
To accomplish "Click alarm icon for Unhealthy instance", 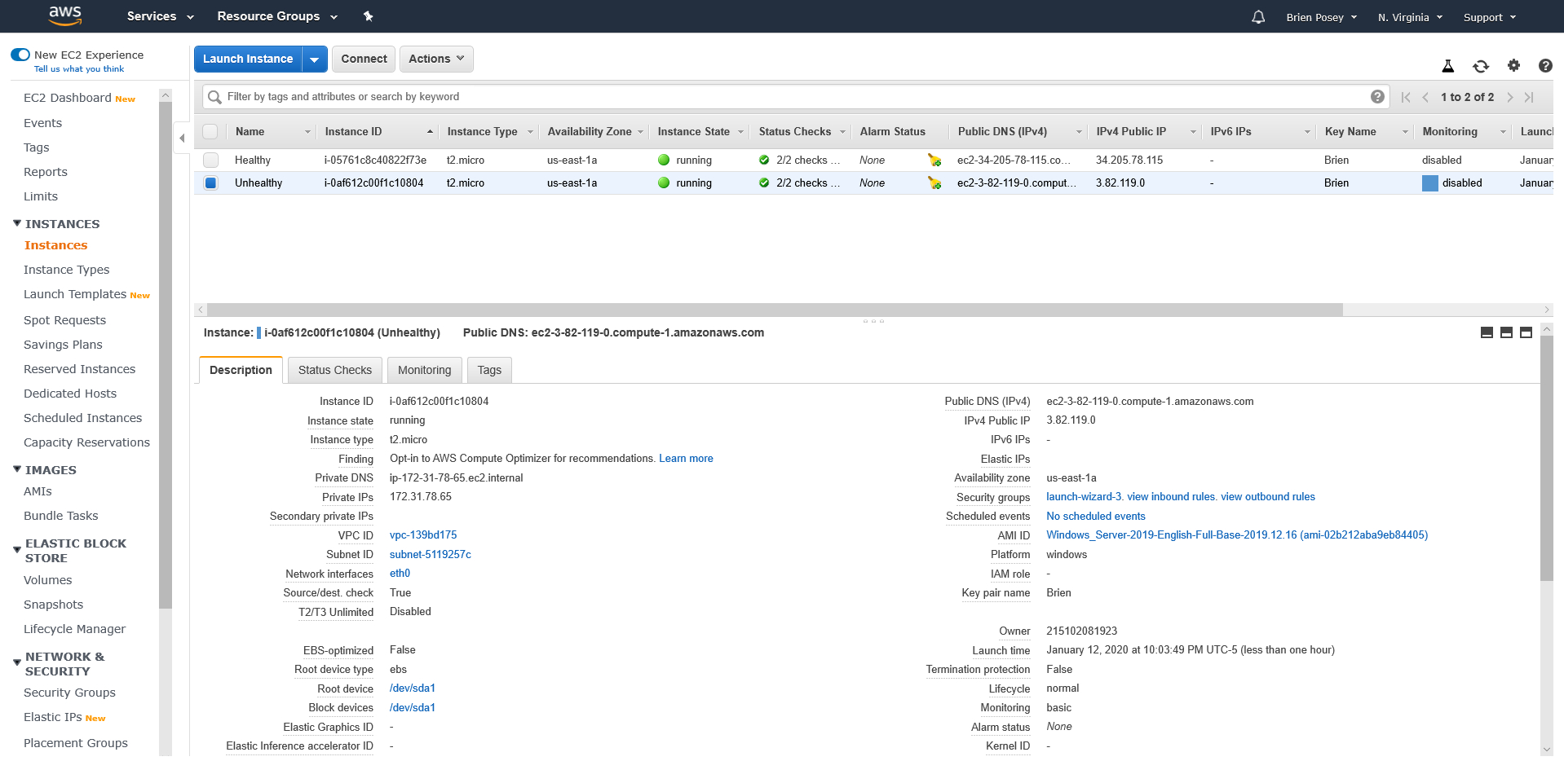I will click(x=934, y=183).
